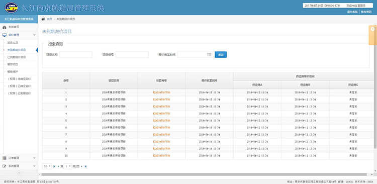Image resolution: width=377 pixels, height=184 pixels.
Task: Collapse the 询价管理 sidebar section chevron
Action: (x=34, y=35)
